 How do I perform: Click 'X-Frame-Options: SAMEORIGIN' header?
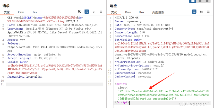click(136, 69)
